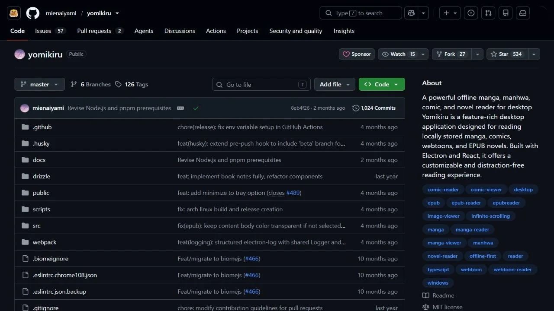Screen dimensions: 554x311
Task: Open the Projects tab
Action: tap(247, 31)
